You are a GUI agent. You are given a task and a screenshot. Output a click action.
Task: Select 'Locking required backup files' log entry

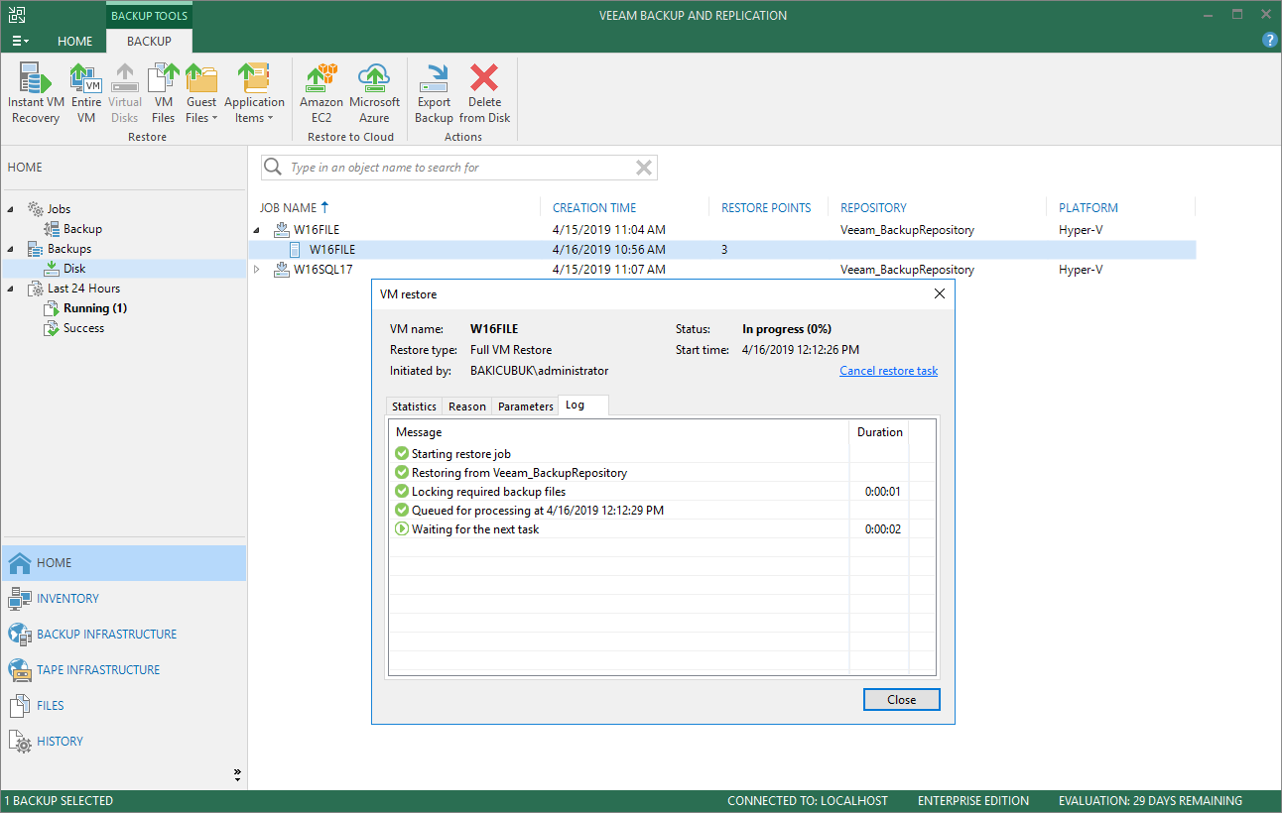pyautogui.click(x=662, y=492)
